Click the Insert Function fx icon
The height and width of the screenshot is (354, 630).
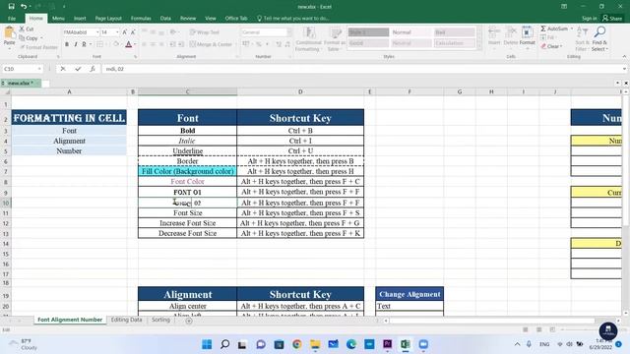(93, 69)
